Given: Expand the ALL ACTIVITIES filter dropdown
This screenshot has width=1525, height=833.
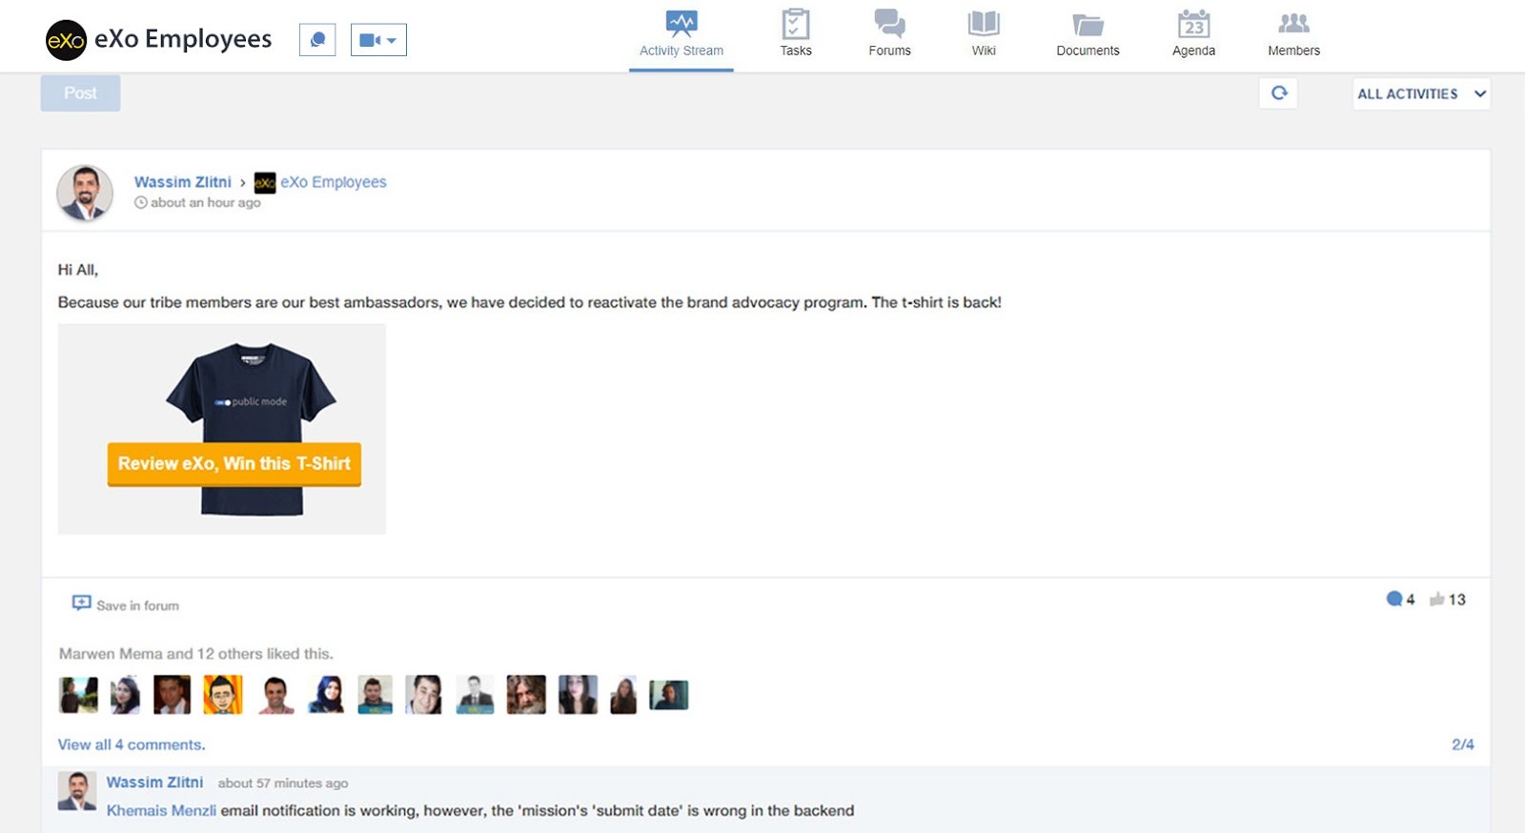Looking at the screenshot, I should point(1421,93).
